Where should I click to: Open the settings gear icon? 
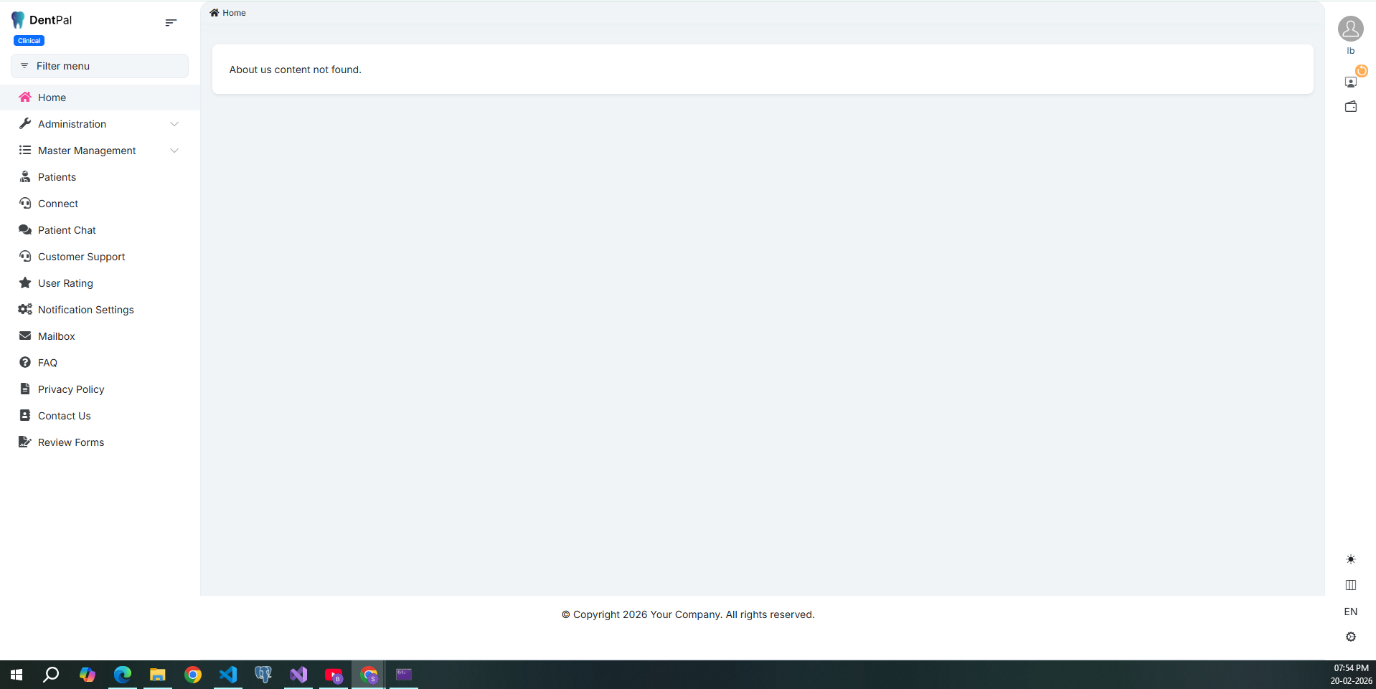click(x=1351, y=637)
